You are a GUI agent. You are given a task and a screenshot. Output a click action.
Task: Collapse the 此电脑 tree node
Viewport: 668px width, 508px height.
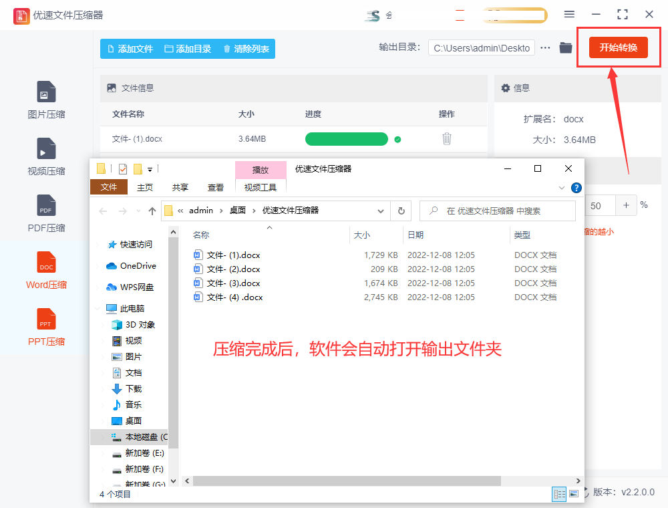point(98,308)
